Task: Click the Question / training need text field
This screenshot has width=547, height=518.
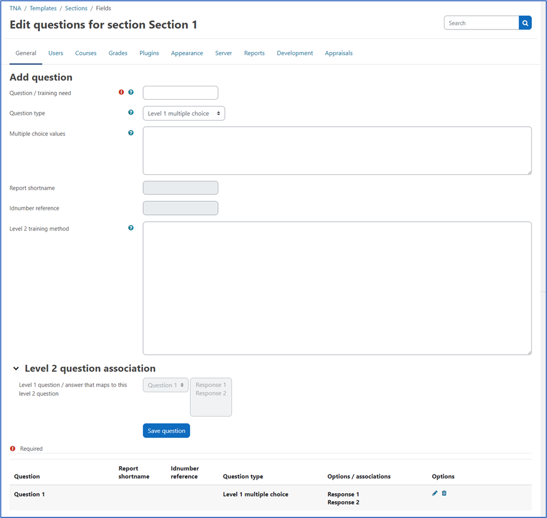Action: coord(180,93)
